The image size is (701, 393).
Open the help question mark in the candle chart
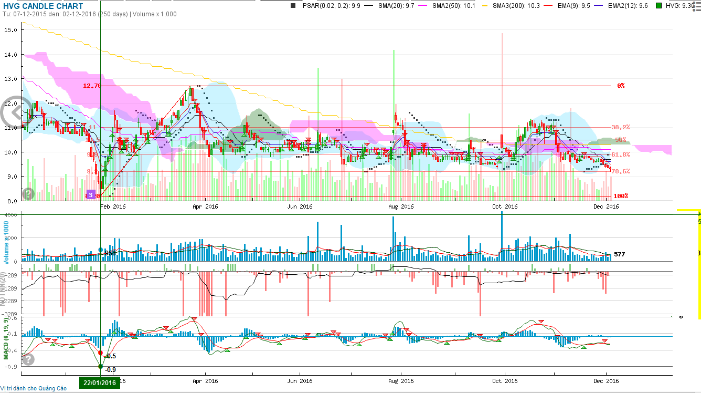(28, 194)
